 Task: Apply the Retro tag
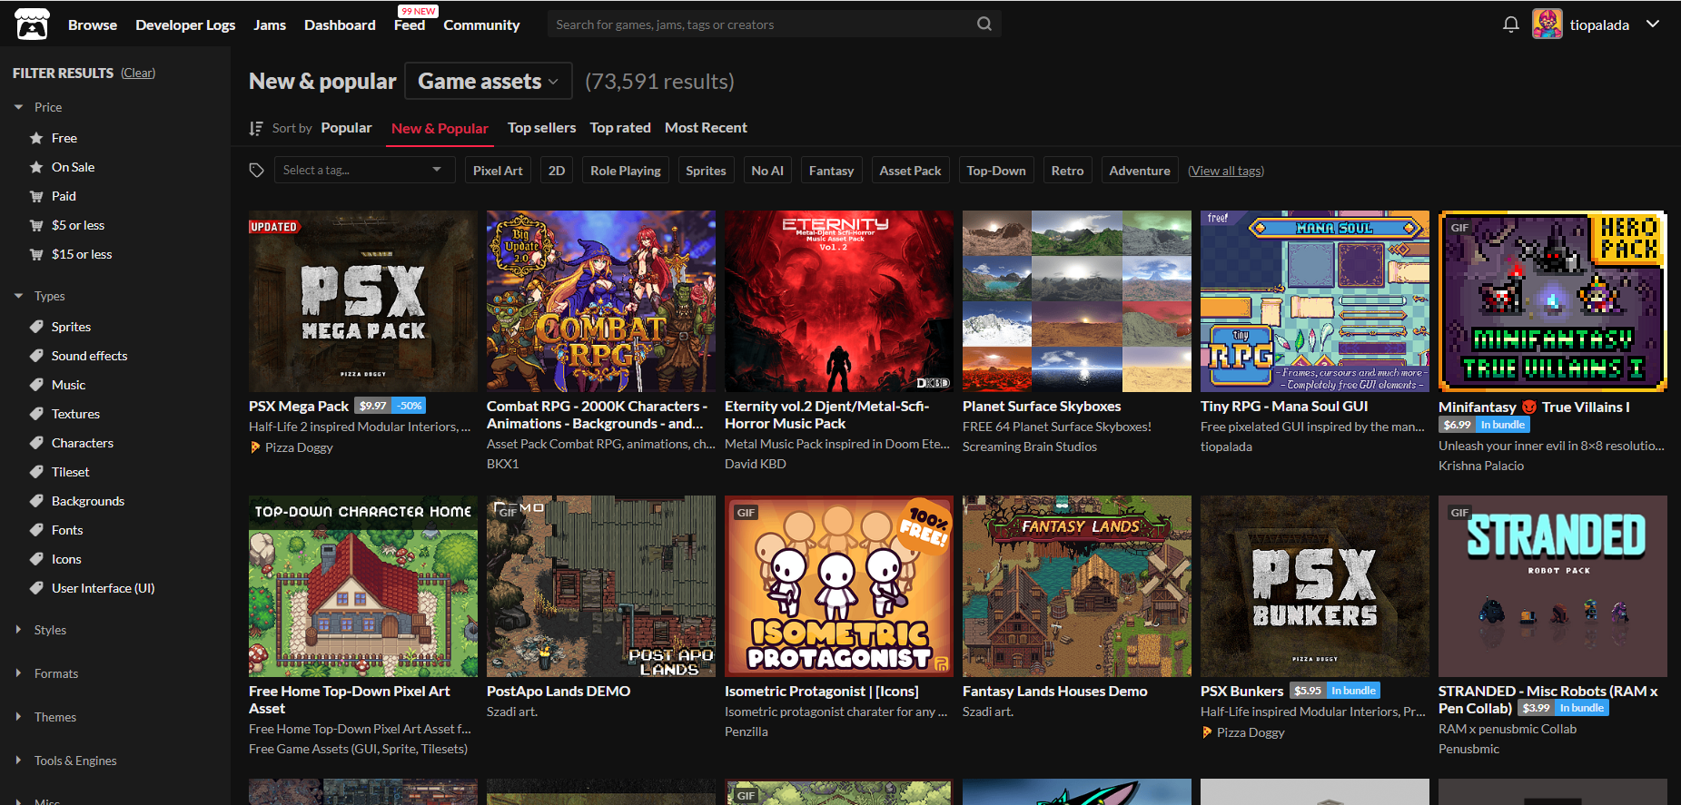point(1068,171)
